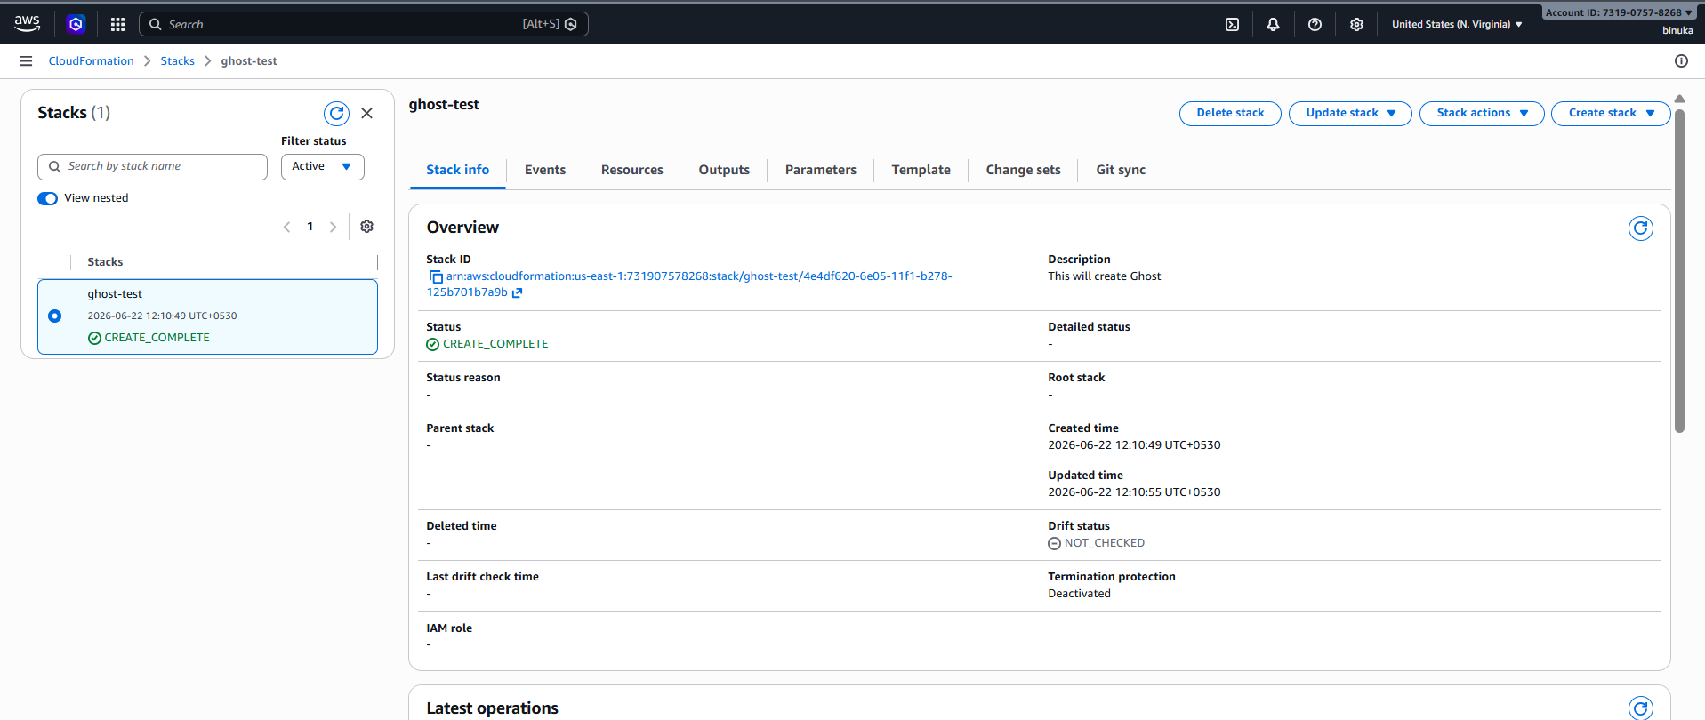The width and height of the screenshot is (1705, 720).
Task: Refresh the Overview section
Action: point(1640,228)
